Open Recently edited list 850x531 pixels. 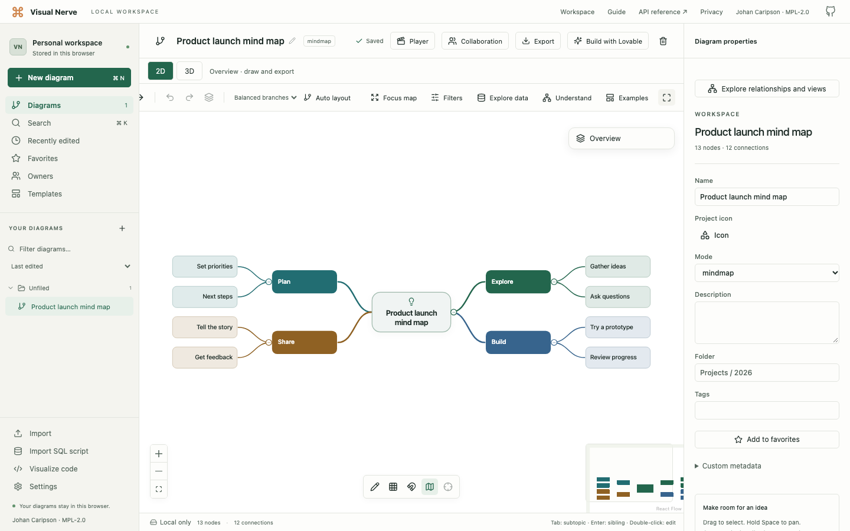(70, 141)
